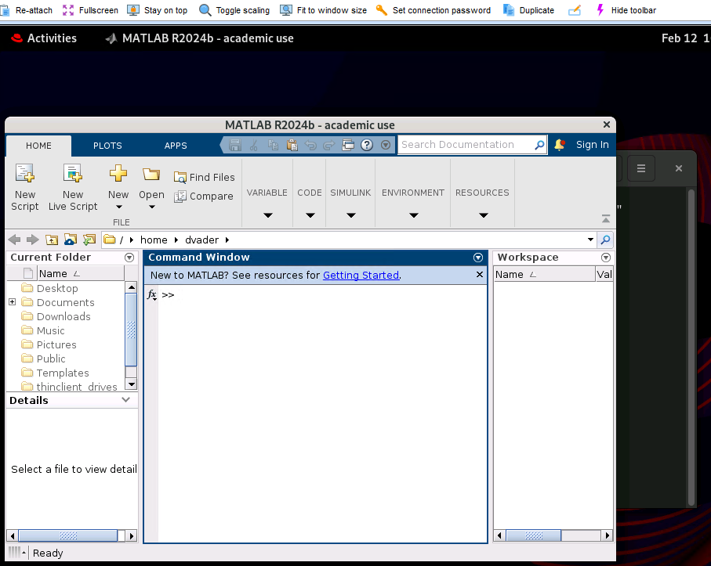Click the Current Folder horizontal scrollbar thumb
Viewport: 711px width, 566px height.
(x=68, y=535)
